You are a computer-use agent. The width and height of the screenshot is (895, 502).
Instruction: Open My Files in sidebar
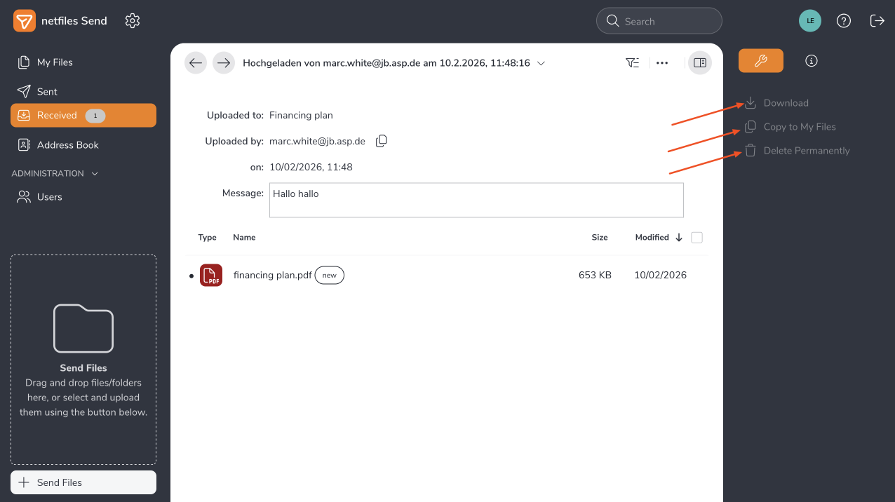pyautogui.click(x=55, y=62)
